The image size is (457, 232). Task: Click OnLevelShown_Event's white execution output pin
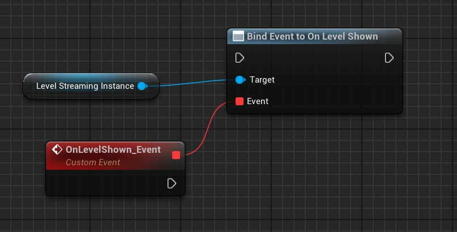pyautogui.click(x=172, y=183)
